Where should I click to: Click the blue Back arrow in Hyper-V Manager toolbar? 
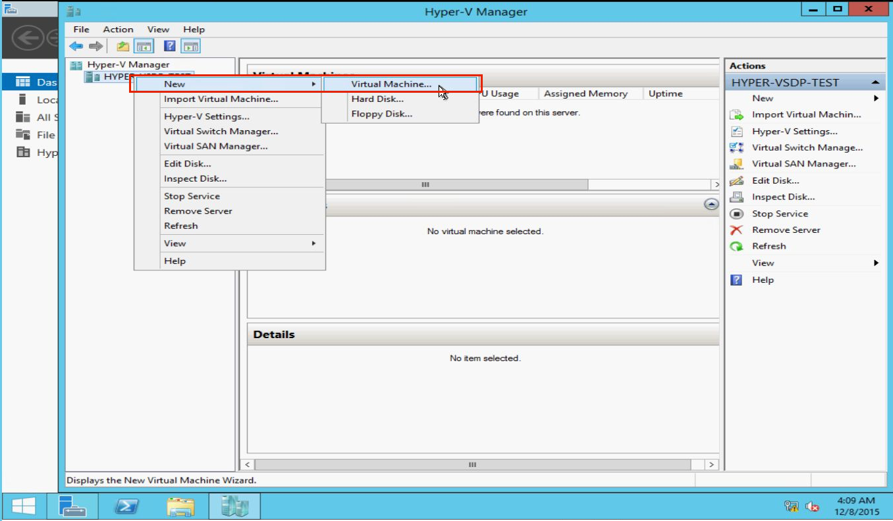[76, 46]
